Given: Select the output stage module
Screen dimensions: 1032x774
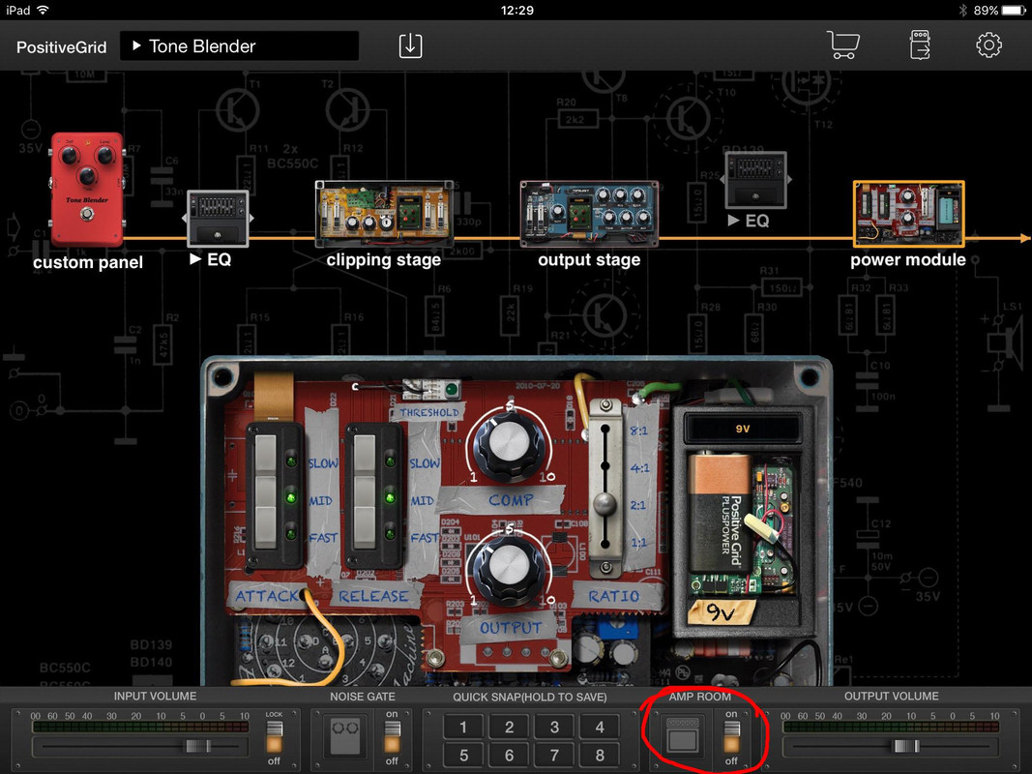Looking at the screenshot, I should [589, 214].
